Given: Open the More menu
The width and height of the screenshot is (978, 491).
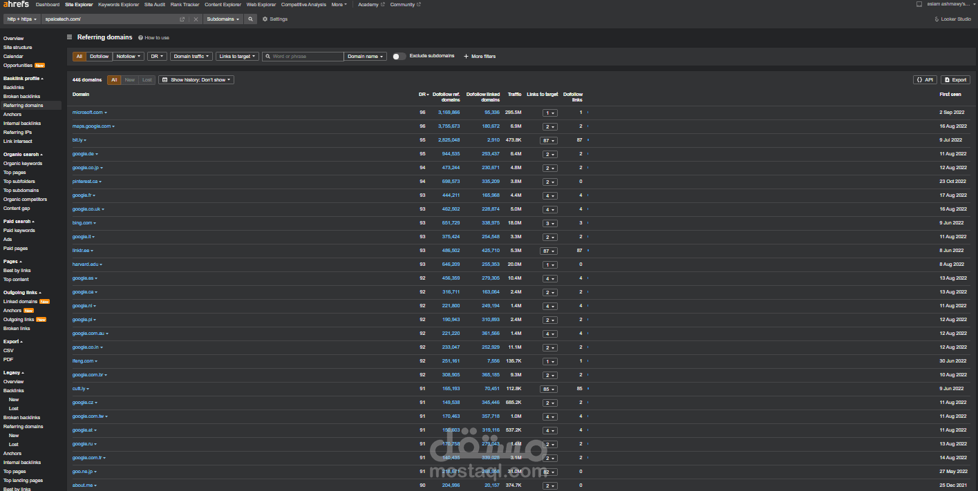Looking at the screenshot, I should pos(339,4).
